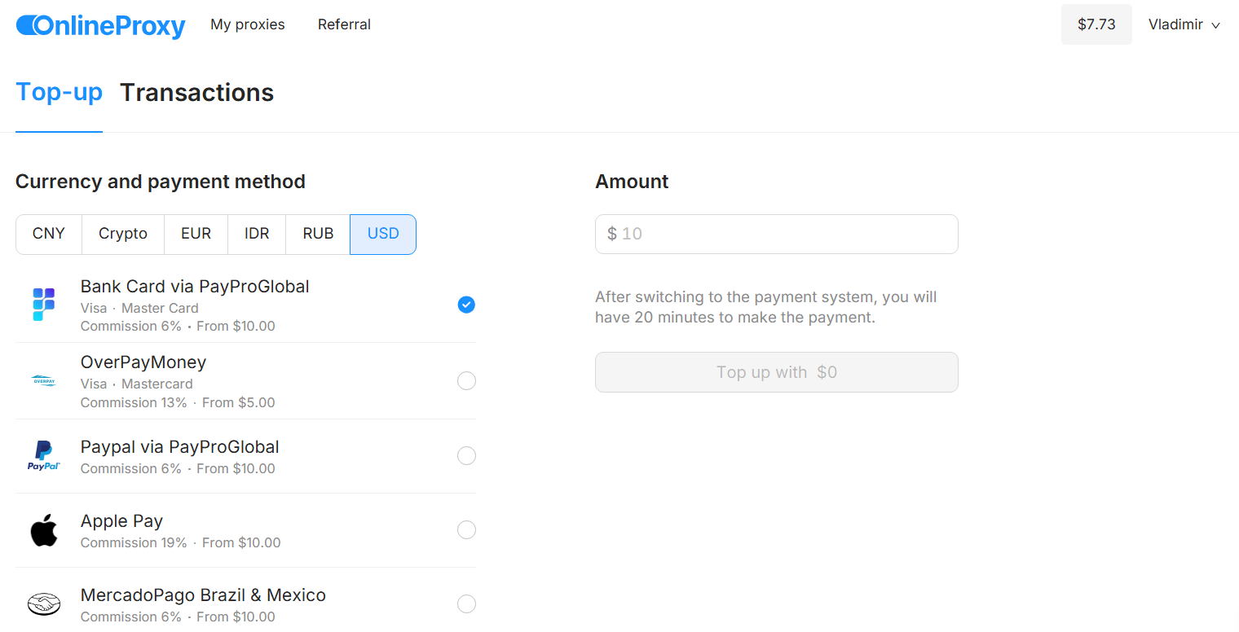Open the Vladimir account dropdown
This screenshot has width=1239, height=632.
[1184, 24]
